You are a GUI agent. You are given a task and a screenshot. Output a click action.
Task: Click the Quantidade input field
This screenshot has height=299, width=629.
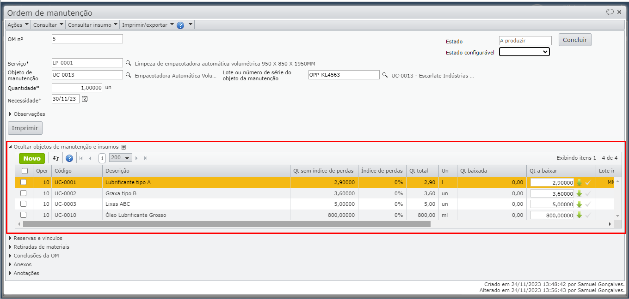pyautogui.click(x=77, y=88)
